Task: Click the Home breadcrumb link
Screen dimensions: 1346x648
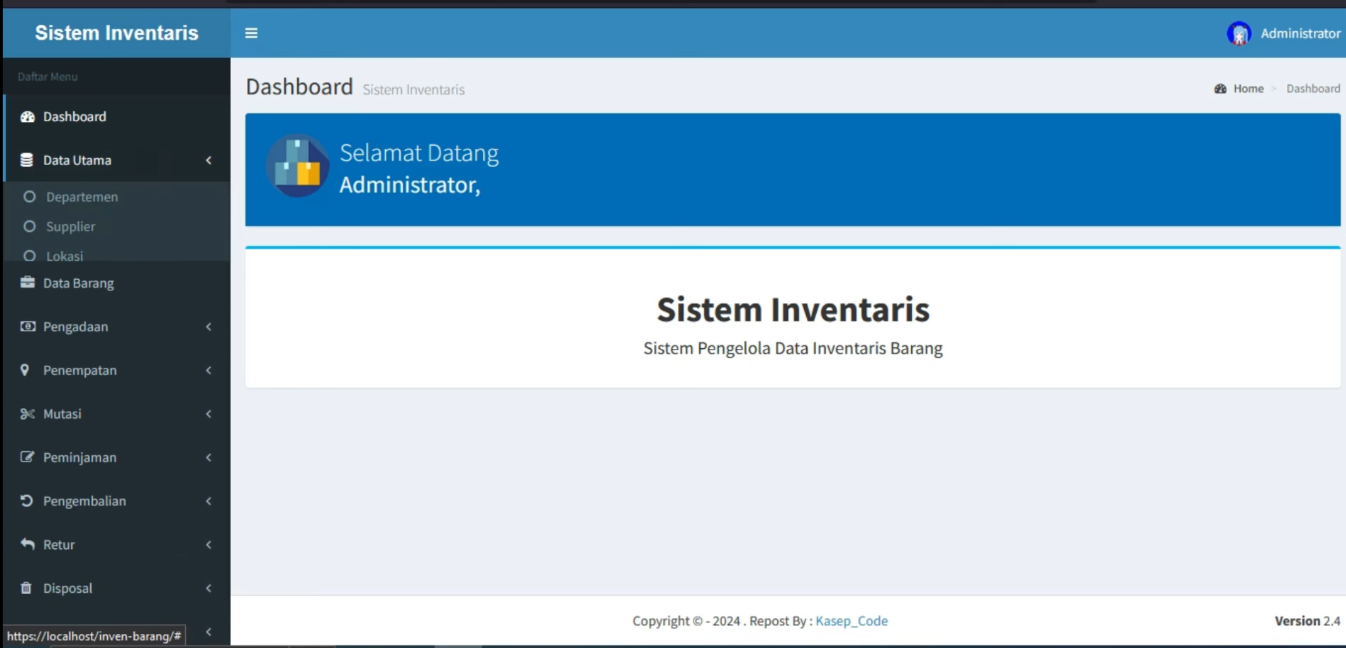Action: pyautogui.click(x=1248, y=89)
